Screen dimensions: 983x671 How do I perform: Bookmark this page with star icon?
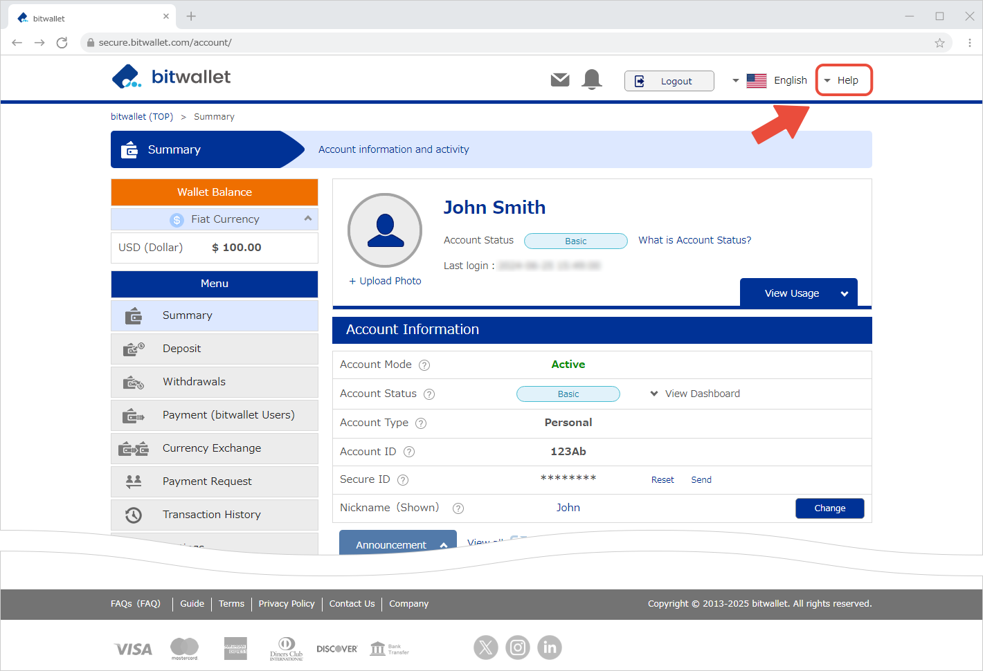939,43
